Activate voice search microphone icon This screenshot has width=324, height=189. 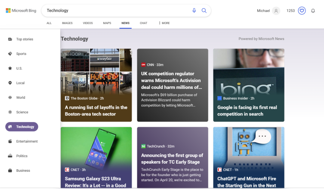point(194,10)
